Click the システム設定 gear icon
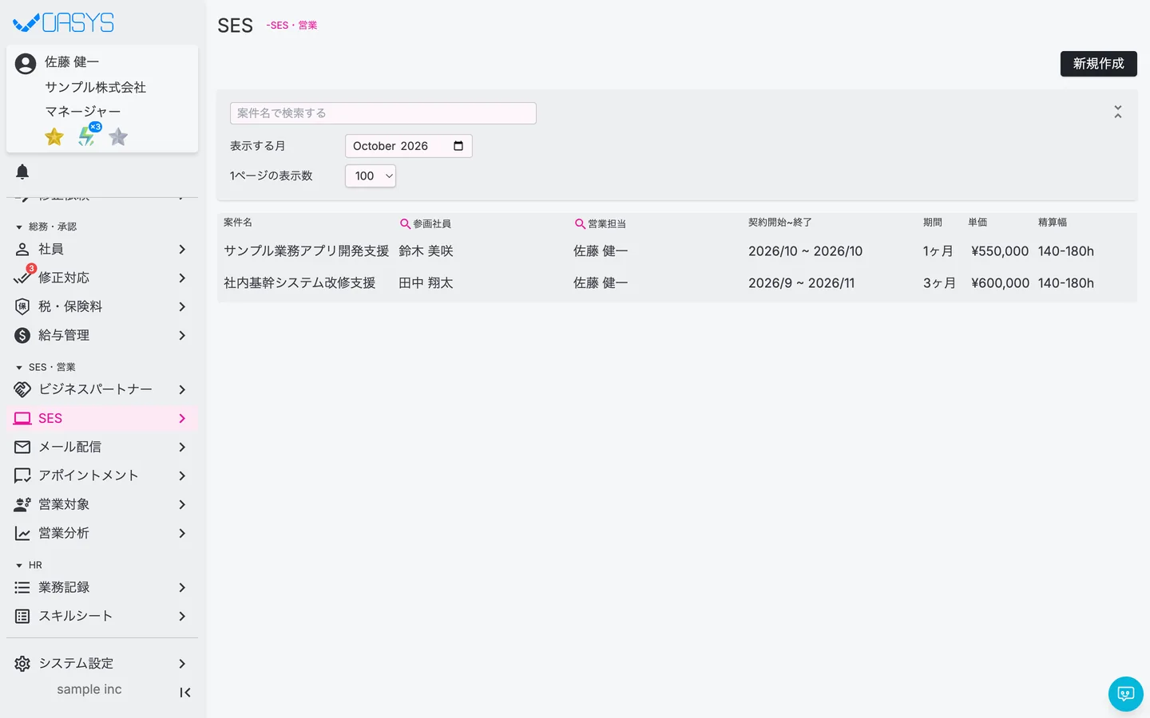 (x=22, y=664)
